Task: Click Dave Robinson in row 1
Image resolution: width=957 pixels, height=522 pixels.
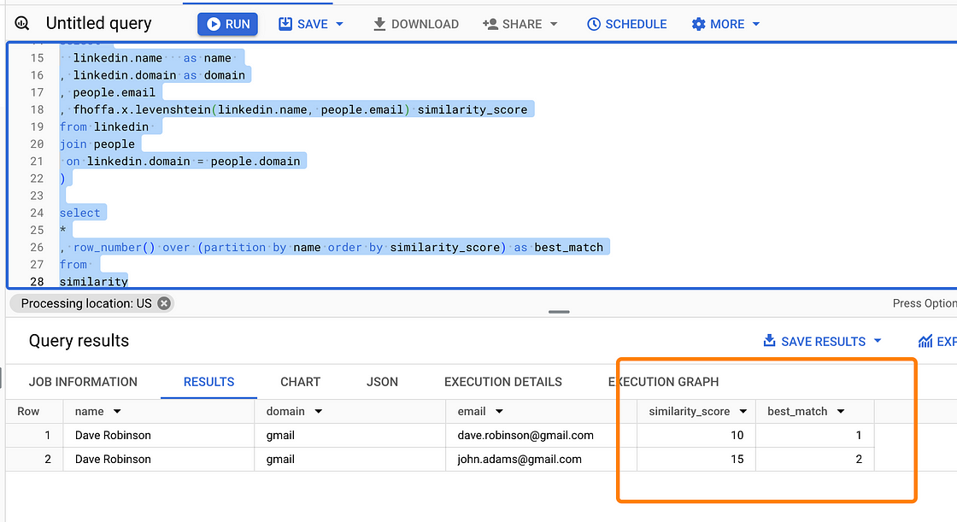Action: point(113,436)
